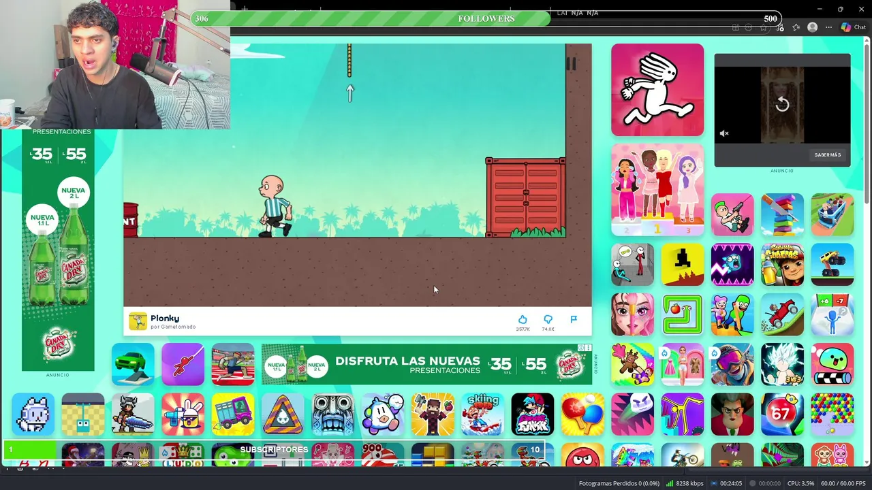Image resolution: width=872 pixels, height=490 pixels.
Task: Open the bunny with blaster game
Action: 183,414
